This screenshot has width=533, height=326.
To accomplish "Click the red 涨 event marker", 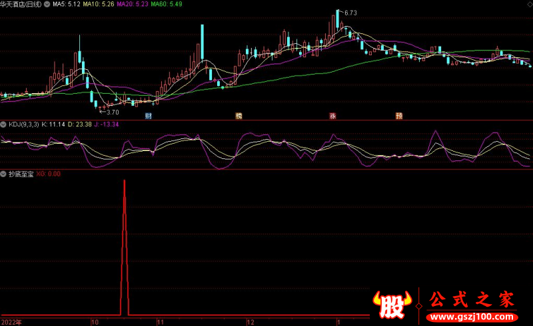I will coord(331,116).
